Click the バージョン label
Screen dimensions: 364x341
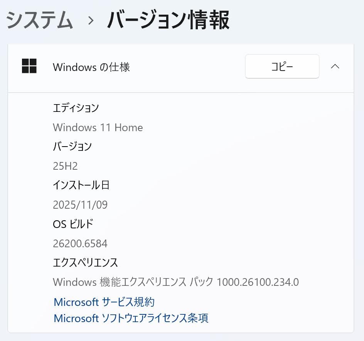(x=73, y=147)
